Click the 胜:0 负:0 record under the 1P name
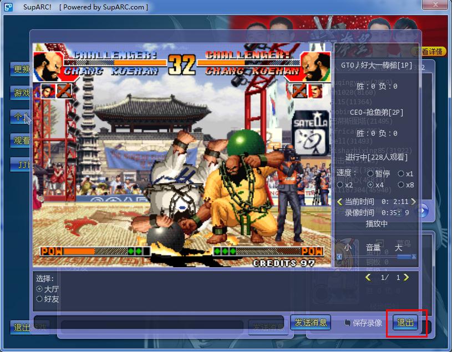 pos(377,86)
